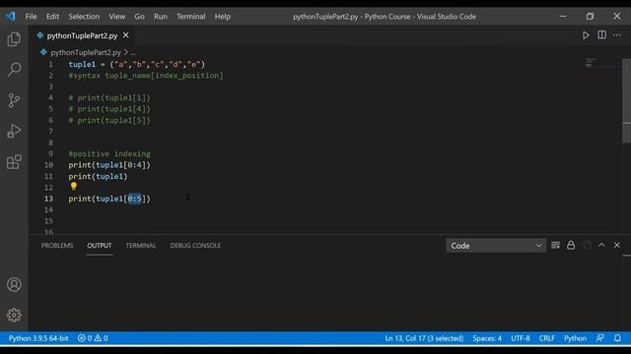Click line number 13 in gutter
Image resolution: width=631 pixels, height=354 pixels.
[48, 199]
